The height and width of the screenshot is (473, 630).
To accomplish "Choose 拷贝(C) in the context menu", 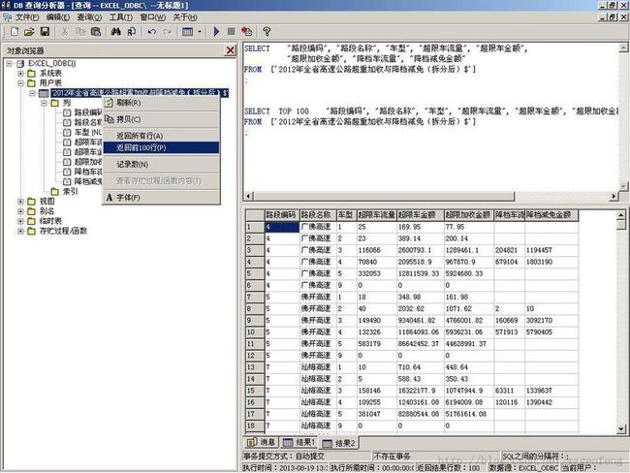I will [161, 119].
